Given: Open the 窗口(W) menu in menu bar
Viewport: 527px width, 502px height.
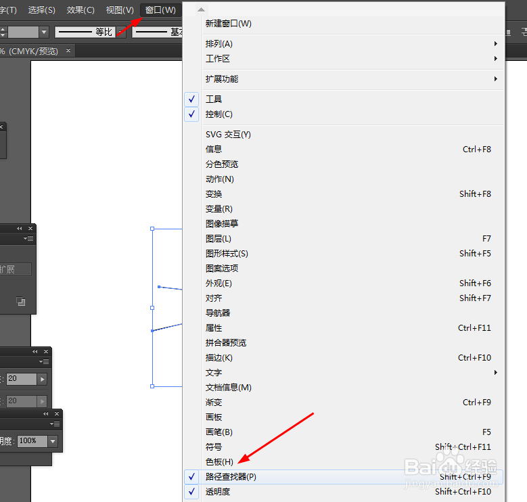Looking at the screenshot, I should (x=160, y=10).
